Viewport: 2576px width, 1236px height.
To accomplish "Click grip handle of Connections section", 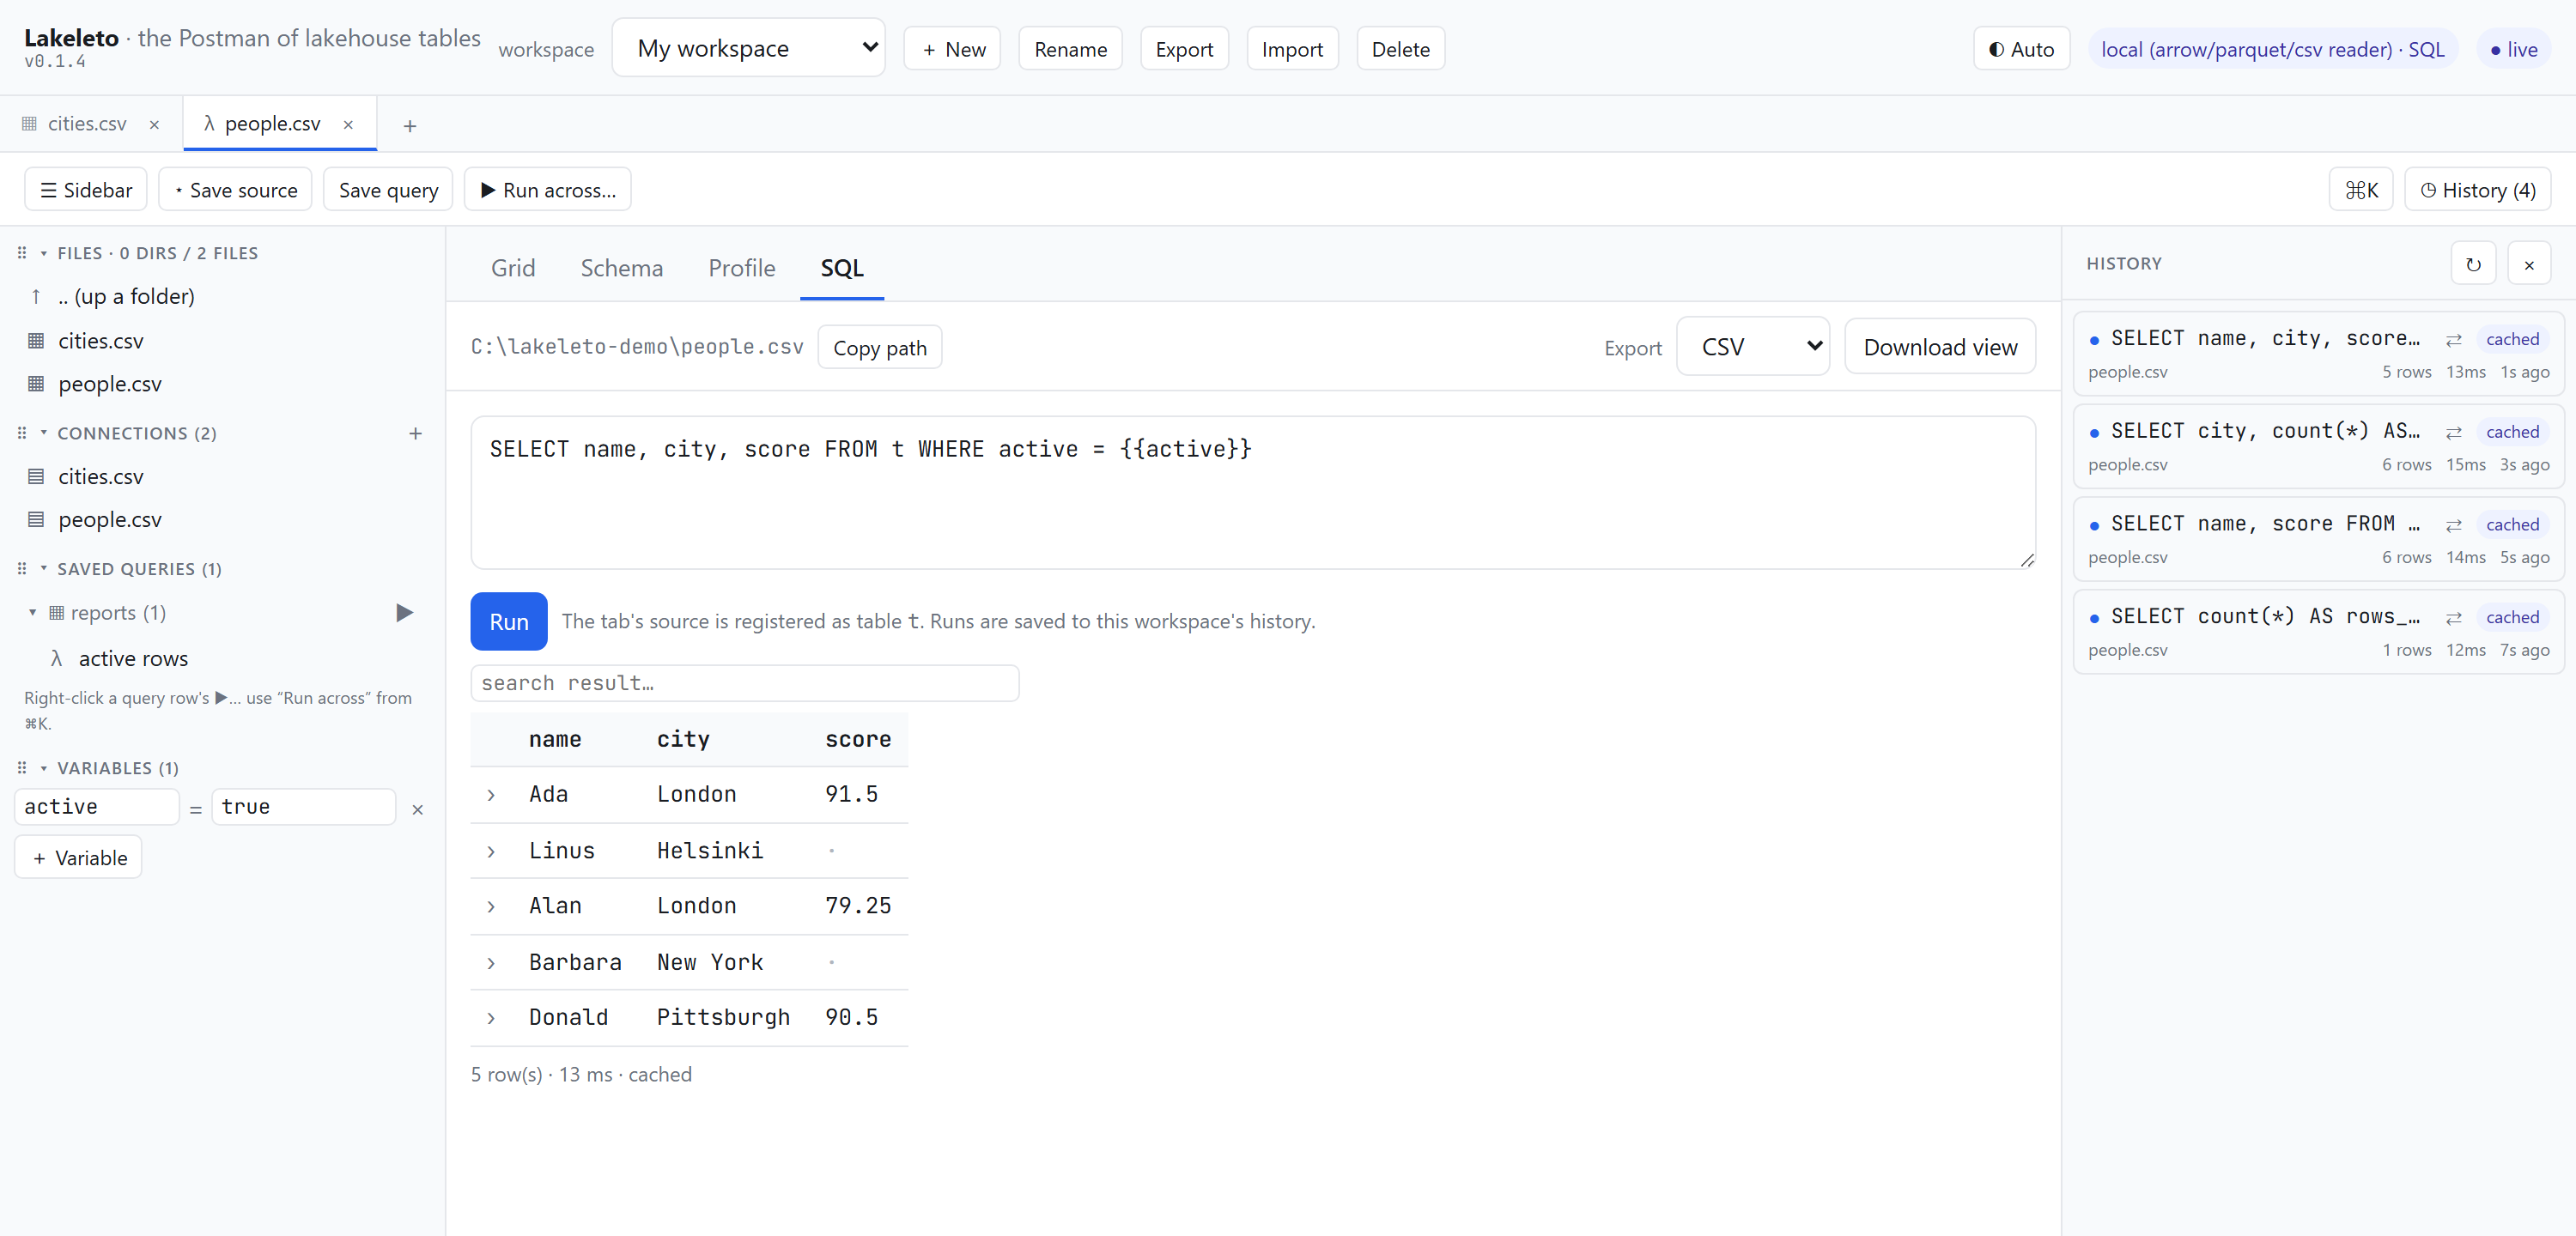I will point(22,433).
